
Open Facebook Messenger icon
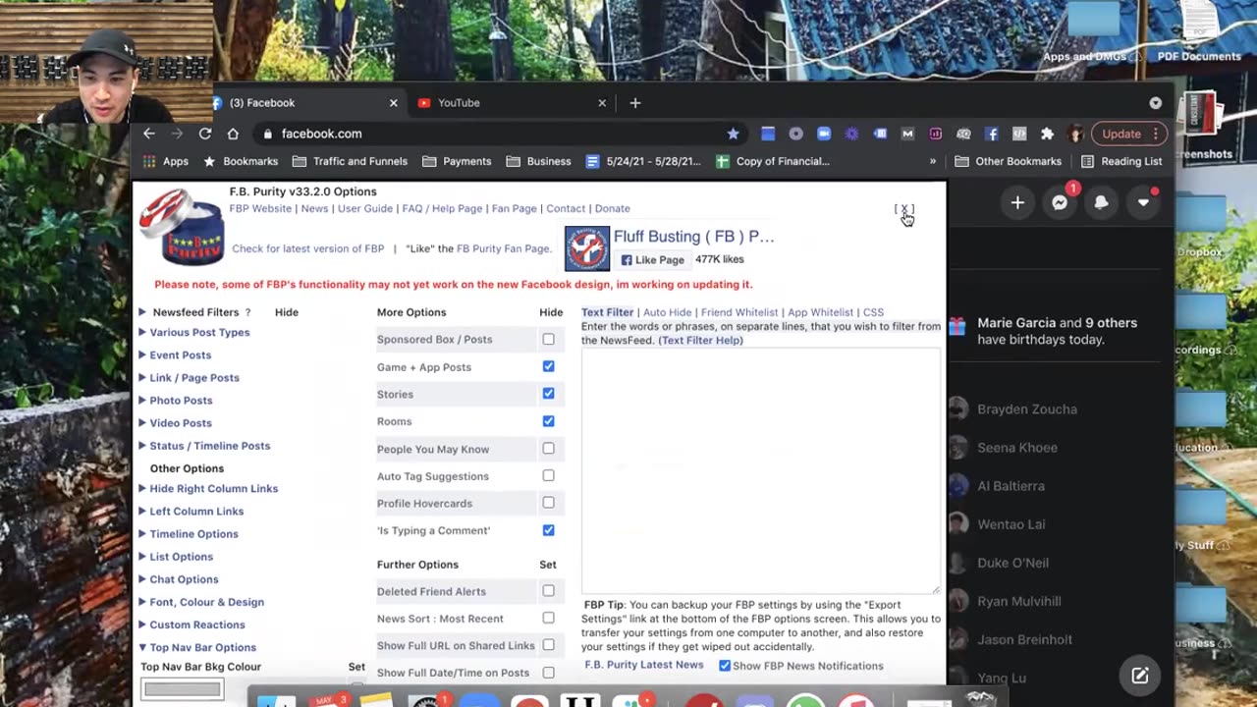point(1060,202)
